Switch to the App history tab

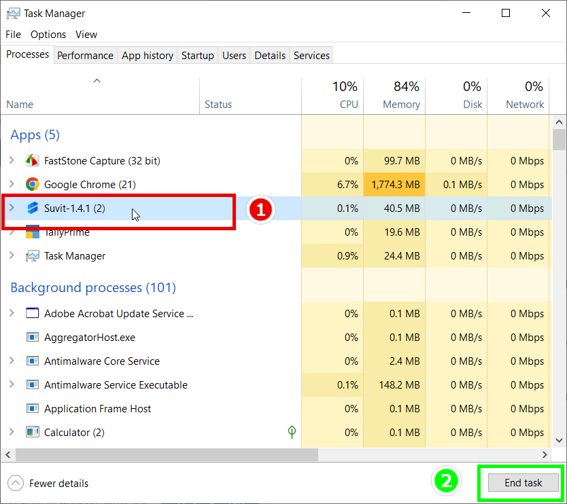(x=147, y=55)
